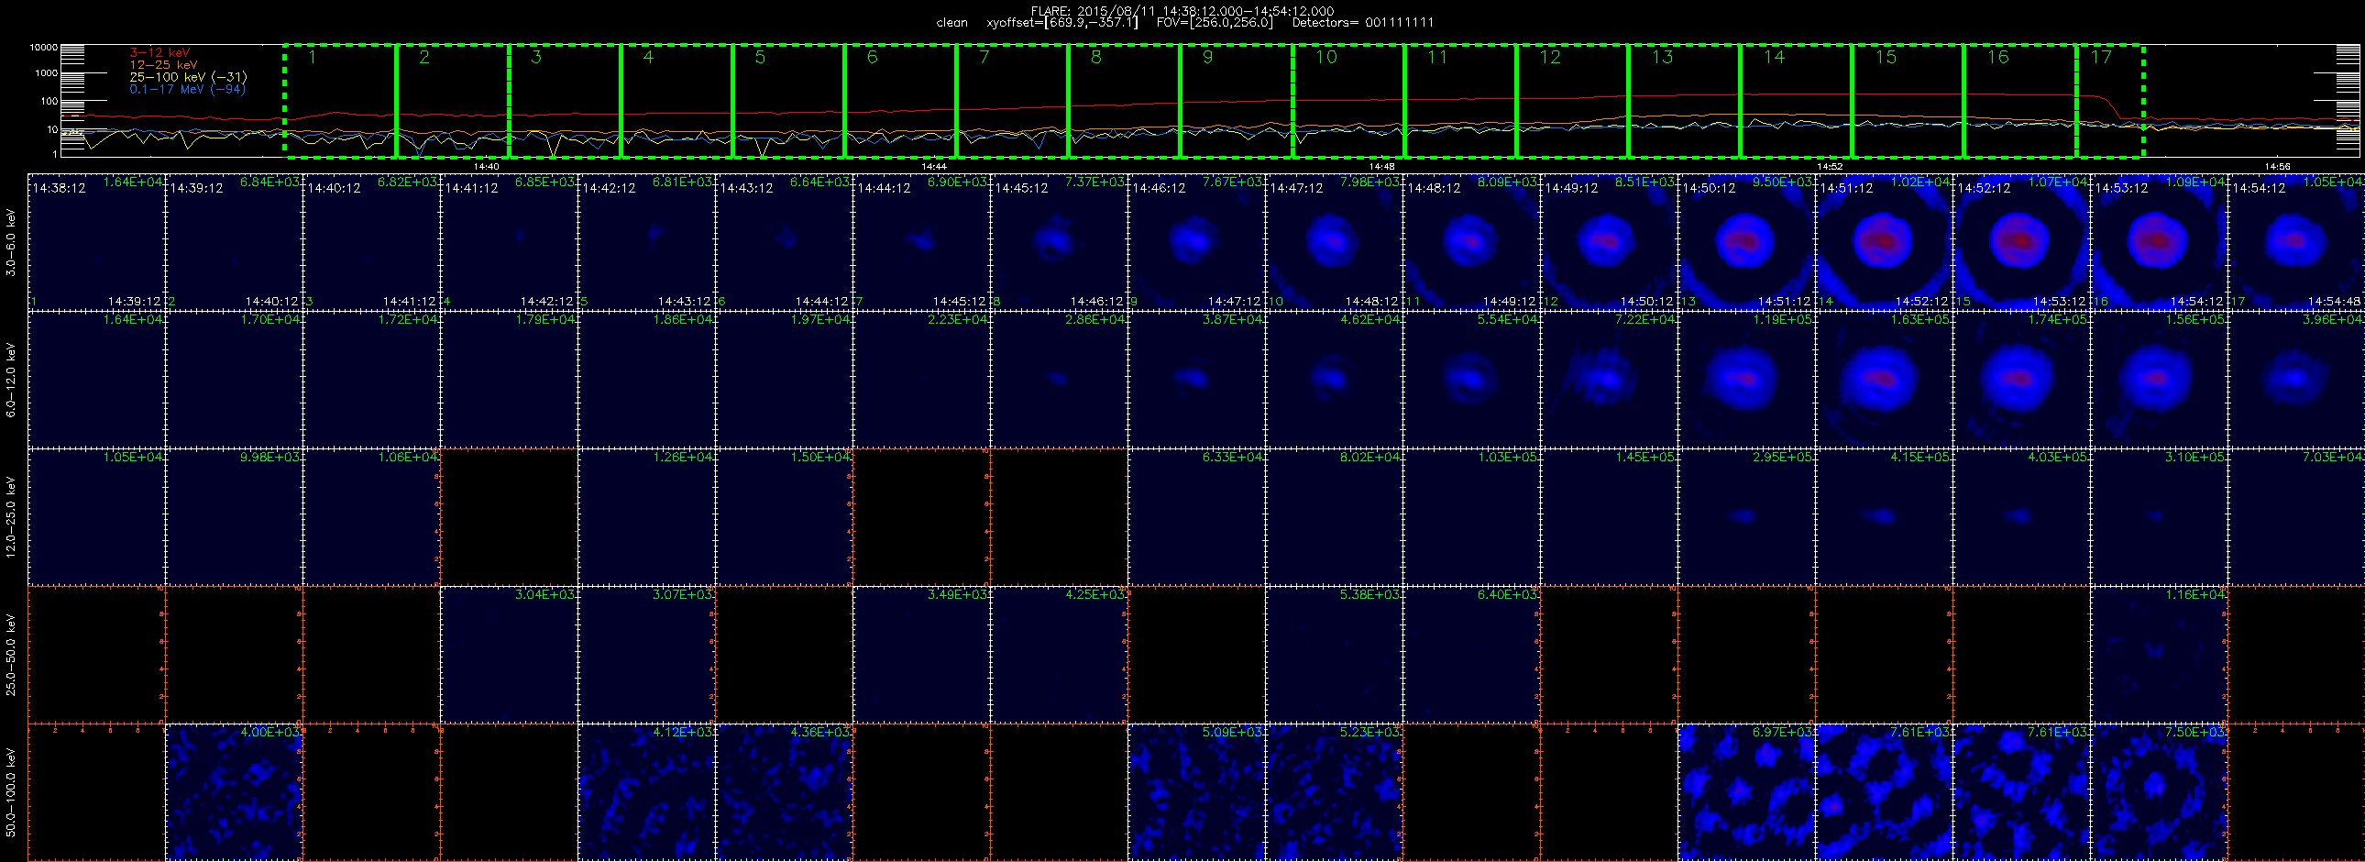Select interval marker 9 in the light curve
Screen dimensions: 2365x862
1207,58
